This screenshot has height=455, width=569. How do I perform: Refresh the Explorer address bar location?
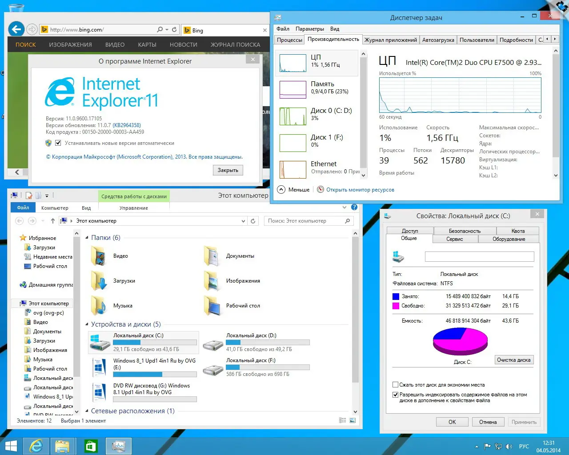pos(253,221)
